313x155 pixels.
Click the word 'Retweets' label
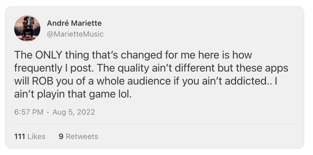[82, 136]
